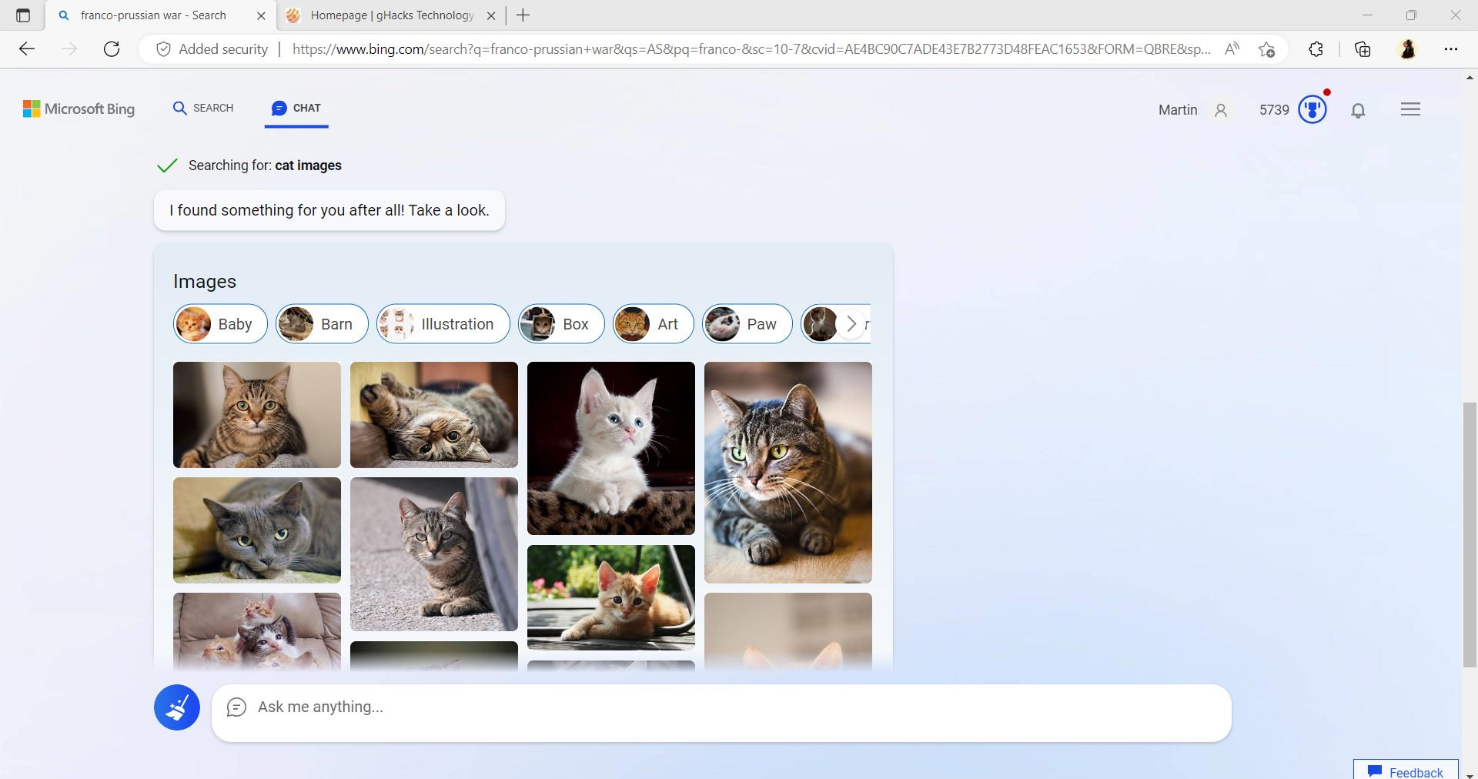Click the Feedback button
The image size is (1478, 779).
(1406, 771)
